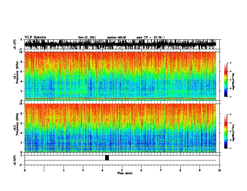Image resolution: width=247 pixels, height=191 pixels.
Task: Click the station=MAM label
Action: coord(116,37)
